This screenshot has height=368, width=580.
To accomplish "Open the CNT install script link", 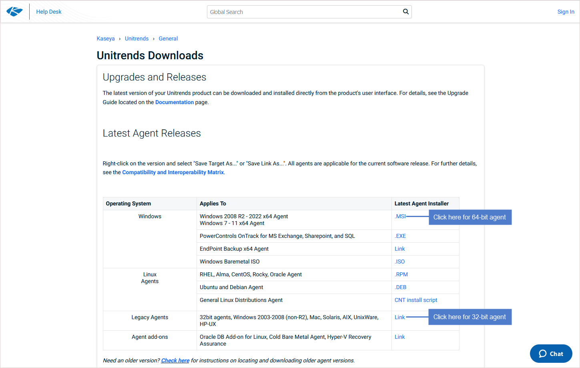I will click(416, 300).
